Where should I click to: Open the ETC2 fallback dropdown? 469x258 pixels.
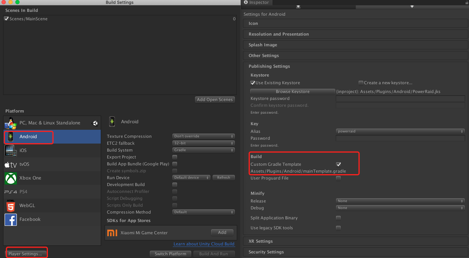click(x=203, y=143)
